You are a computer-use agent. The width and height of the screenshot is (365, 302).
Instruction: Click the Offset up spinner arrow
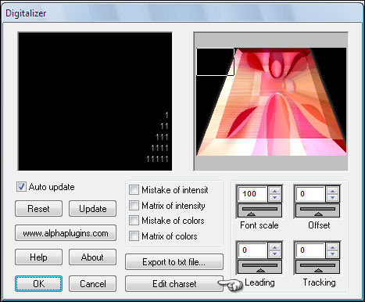coord(332,191)
